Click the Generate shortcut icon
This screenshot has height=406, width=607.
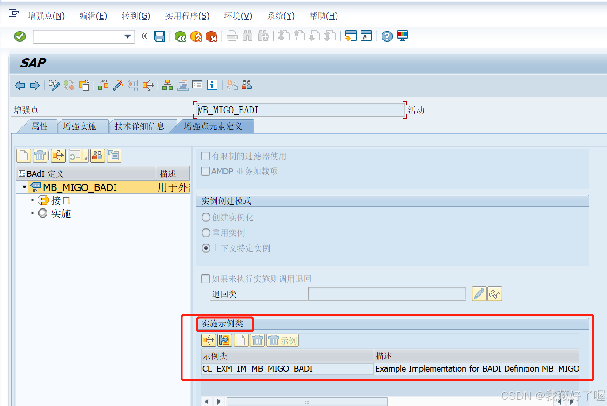(366, 36)
